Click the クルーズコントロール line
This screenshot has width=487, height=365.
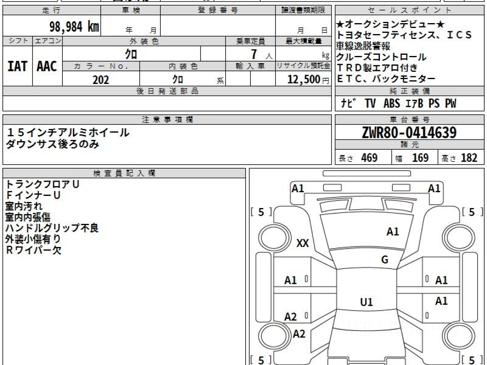point(381,57)
